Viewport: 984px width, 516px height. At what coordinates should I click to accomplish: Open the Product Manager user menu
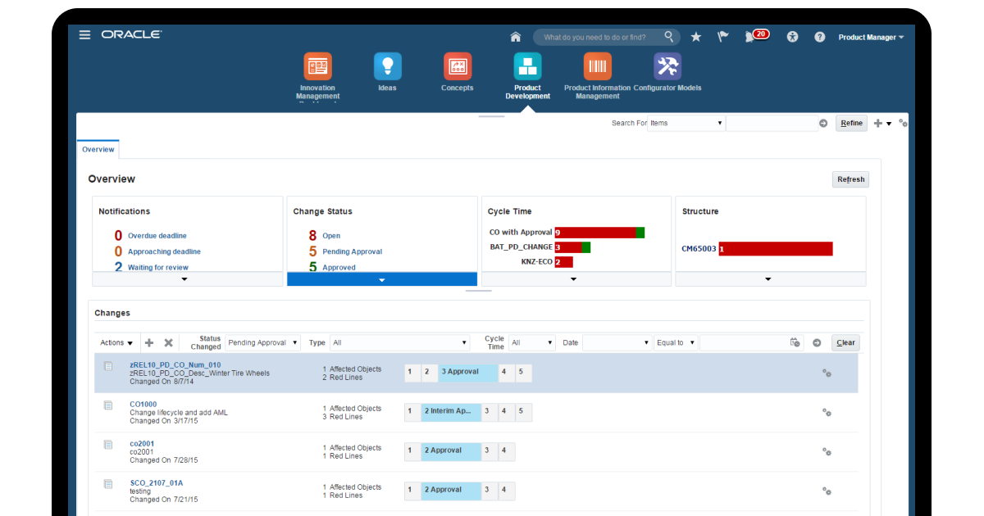coord(870,36)
